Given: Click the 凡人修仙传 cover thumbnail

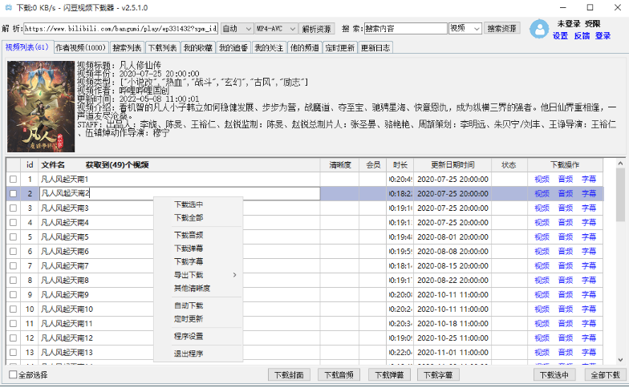Looking at the screenshot, I should 41,106.
